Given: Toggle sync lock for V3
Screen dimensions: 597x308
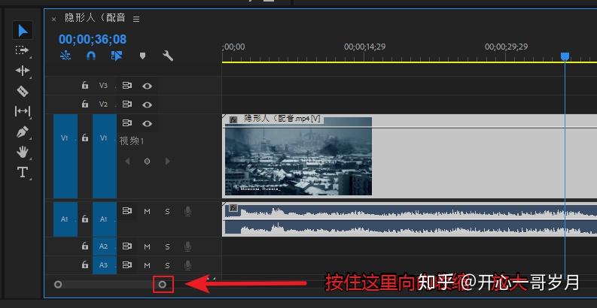Looking at the screenshot, I should 126,86.
